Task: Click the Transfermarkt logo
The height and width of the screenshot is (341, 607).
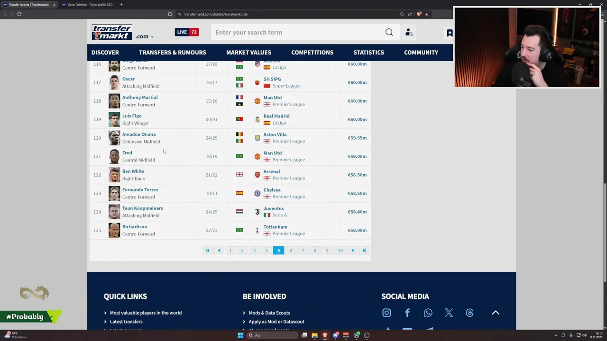Action: pos(112,32)
